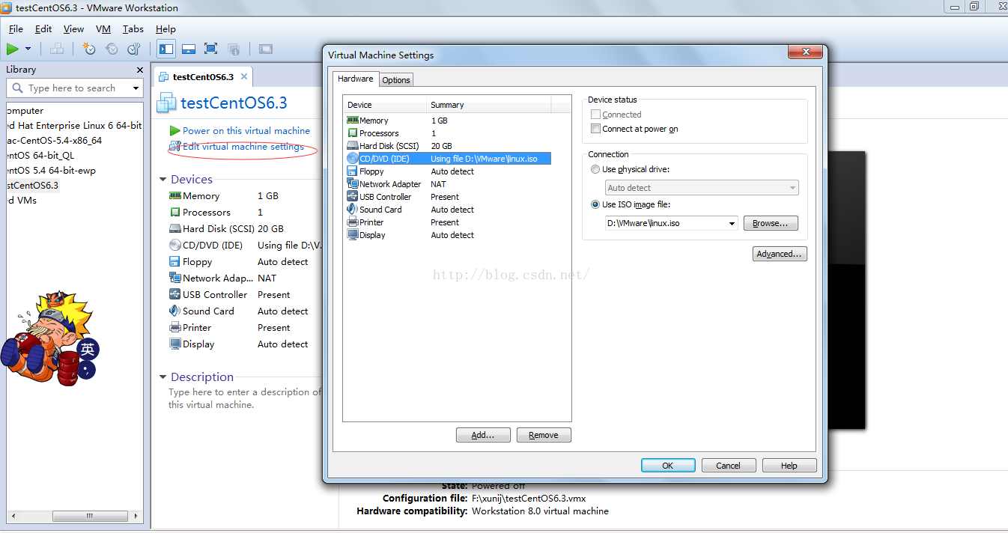The image size is (1008, 533).
Task: Select 'ntOS 5.4 64-bit-ewp' in the Library
Action: coord(52,170)
